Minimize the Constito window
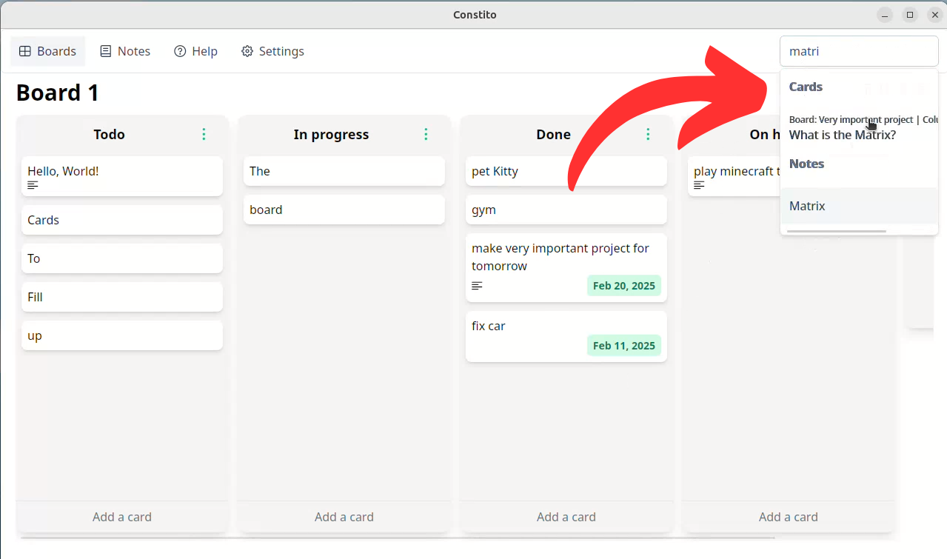Image resolution: width=947 pixels, height=559 pixels. click(885, 15)
